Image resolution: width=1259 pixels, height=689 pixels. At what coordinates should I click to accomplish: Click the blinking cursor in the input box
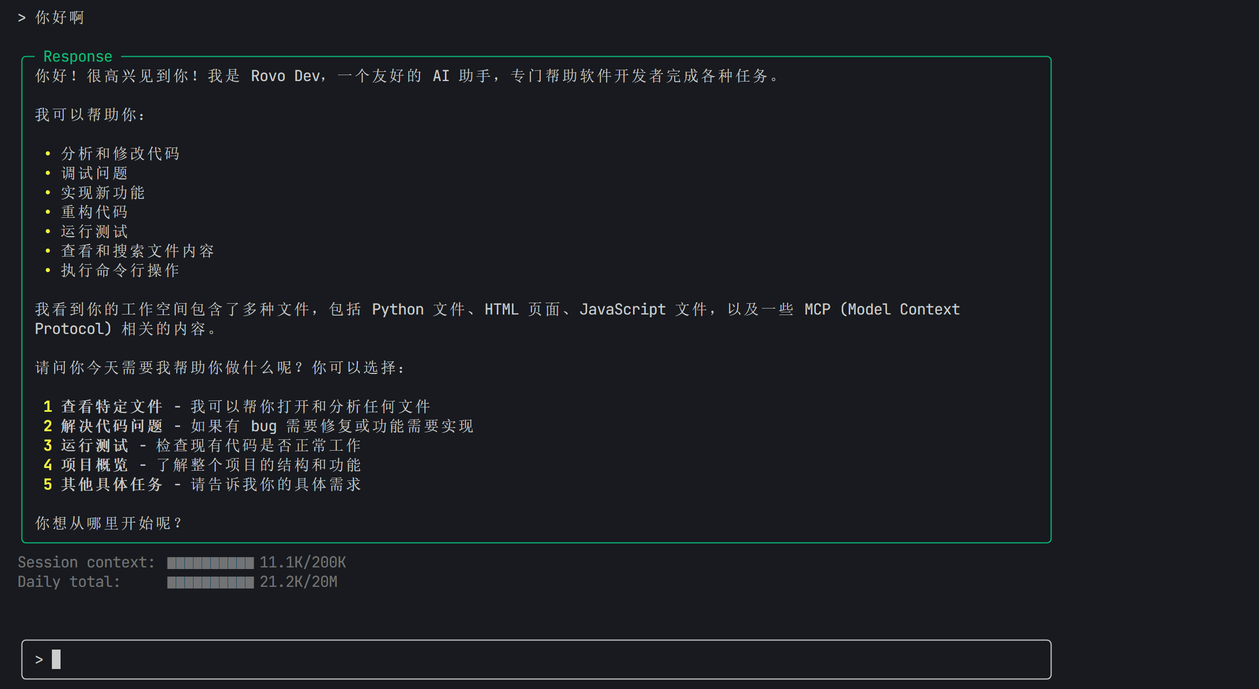pos(56,659)
